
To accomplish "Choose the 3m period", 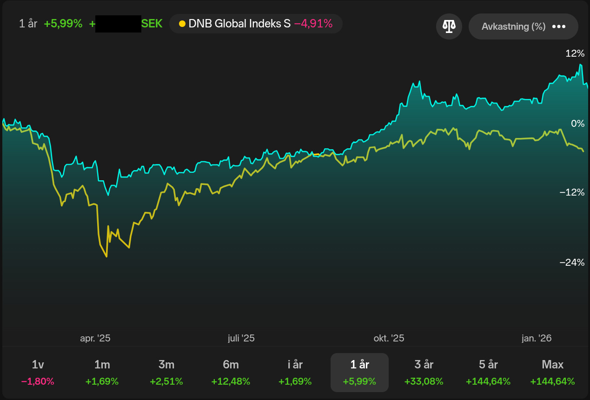I will (x=166, y=372).
